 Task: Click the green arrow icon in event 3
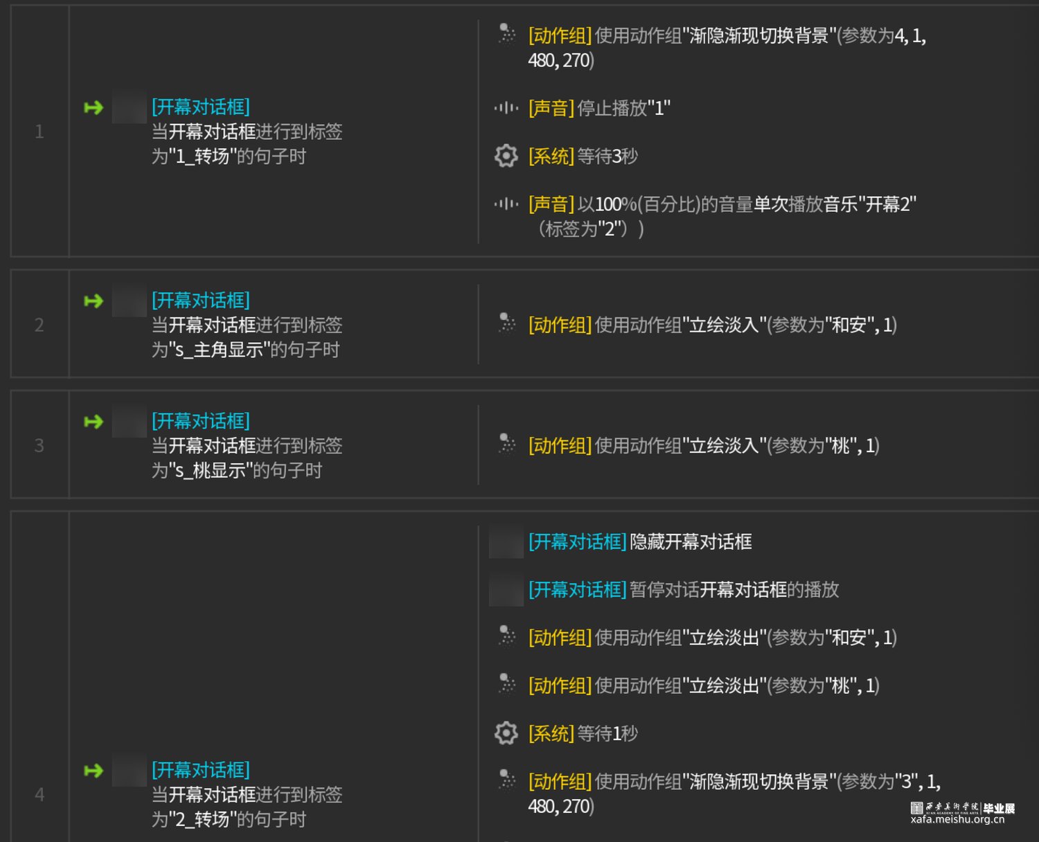(x=94, y=422)
